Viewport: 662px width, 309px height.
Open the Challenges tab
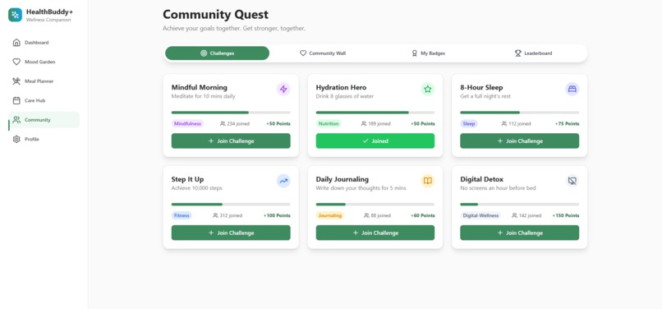click(217, 53)
